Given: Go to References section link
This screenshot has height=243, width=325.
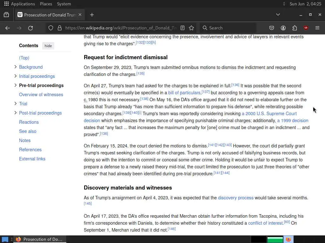Looking at the screenshot, I should click(30, 150).
